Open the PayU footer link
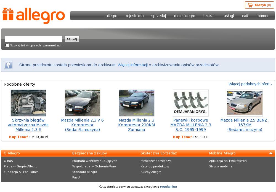This screenshot has width=276, height=192. click(76, 177)
